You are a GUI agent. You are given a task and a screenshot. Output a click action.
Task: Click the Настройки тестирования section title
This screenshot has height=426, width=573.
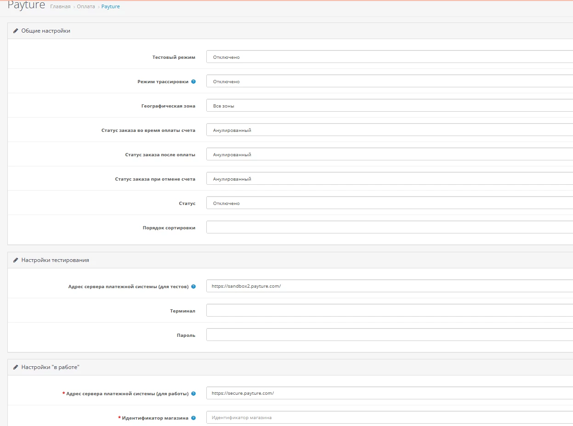[x=55, y=260]
